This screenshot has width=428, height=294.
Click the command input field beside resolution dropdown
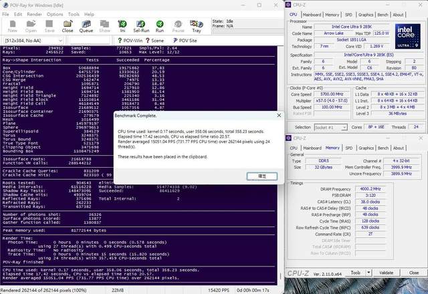tap(90, 41)
